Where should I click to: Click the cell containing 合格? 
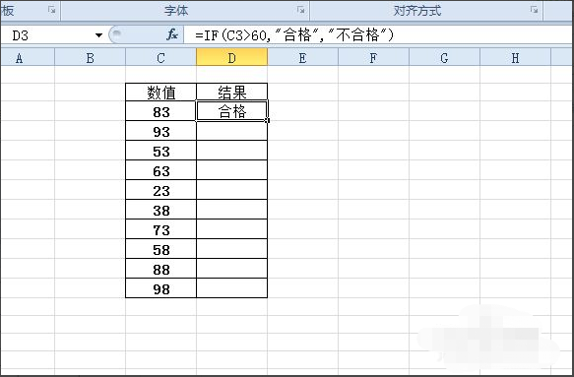231,111
